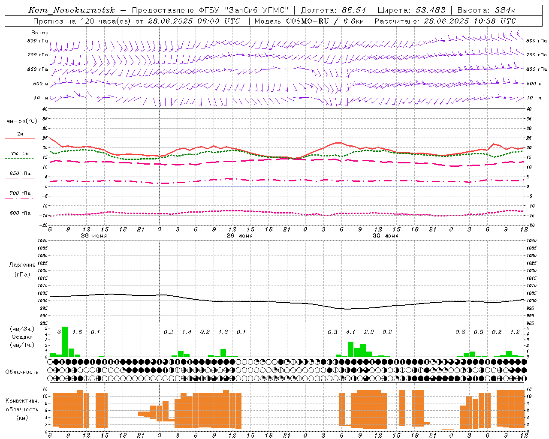Click the "1.2" precipitation amount
Screen dimensions: 549x439
click(515, 332)
